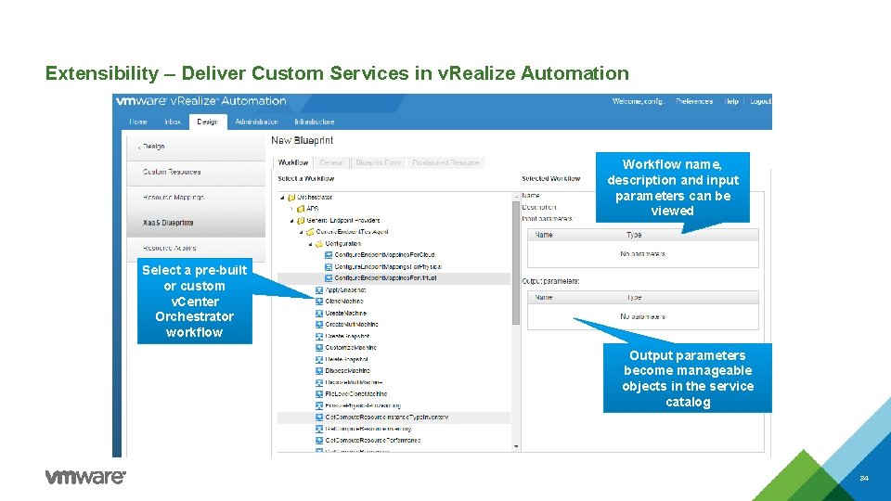Go to the Administration tab

coord(257,122)
